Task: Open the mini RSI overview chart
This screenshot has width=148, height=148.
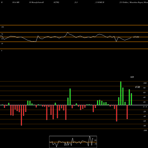Action: 73,142
